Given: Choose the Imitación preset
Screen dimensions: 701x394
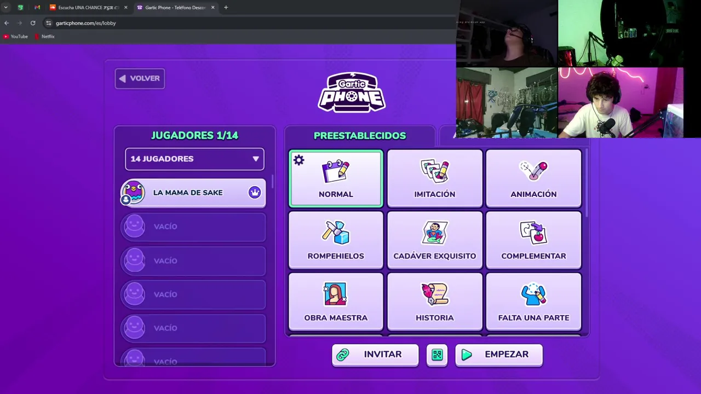Looking at the screenshot, I should point(435,179).
